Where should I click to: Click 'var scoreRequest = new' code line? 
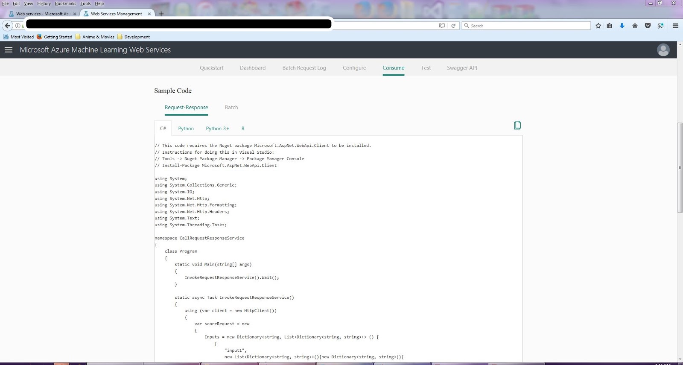click(x=222, y=324)
